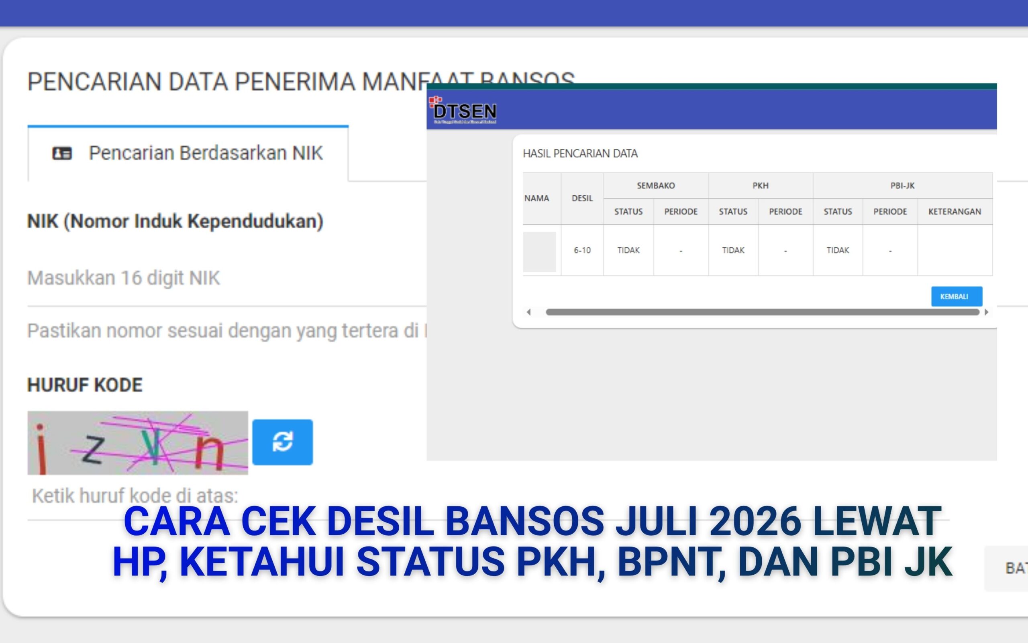Image resolution: width=1028 pixels, height=643 pixels.
Task: Click the STATUS header under PBI-JK
Action: [838, 211]
